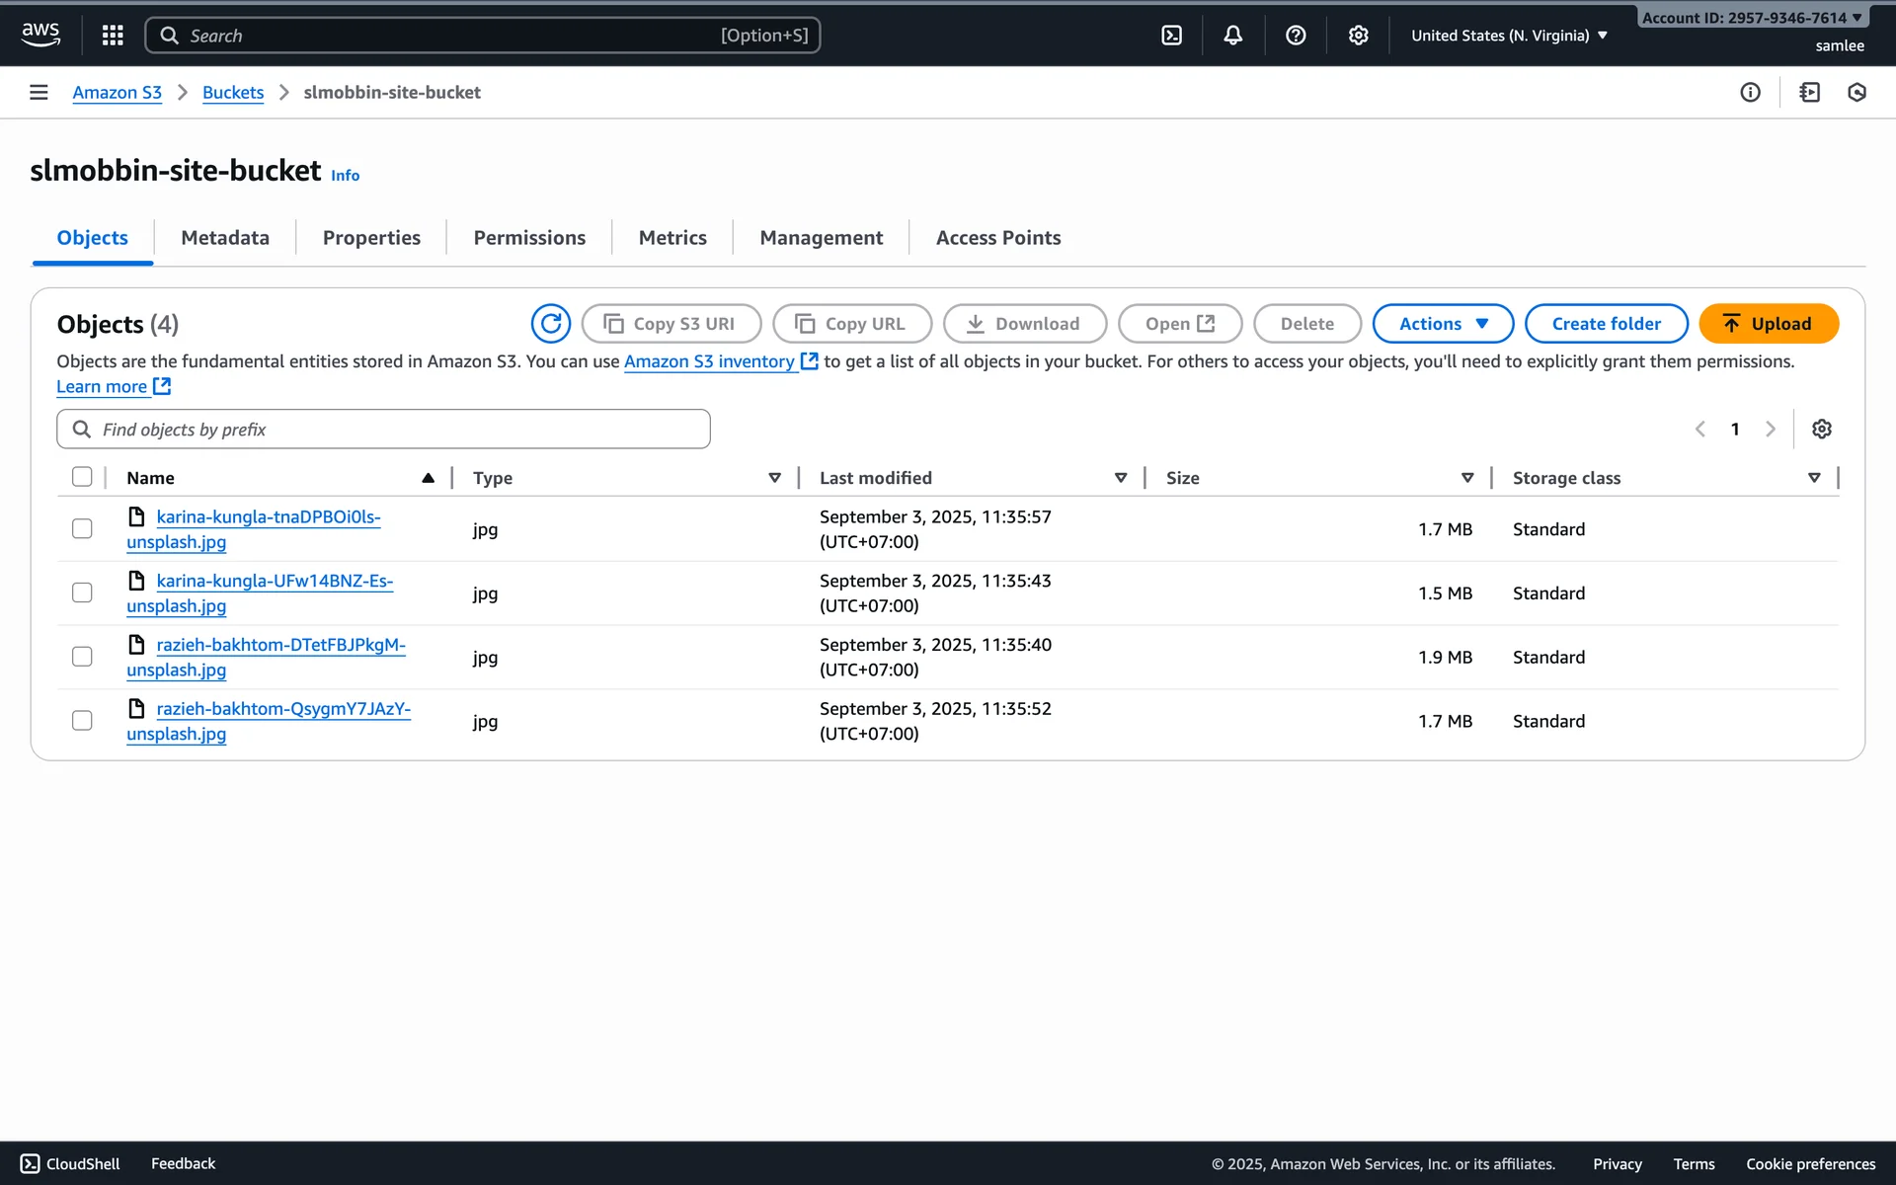
Task: Switch to the Permissions tab
Action: pyautogui.click(x=529, y=238)
